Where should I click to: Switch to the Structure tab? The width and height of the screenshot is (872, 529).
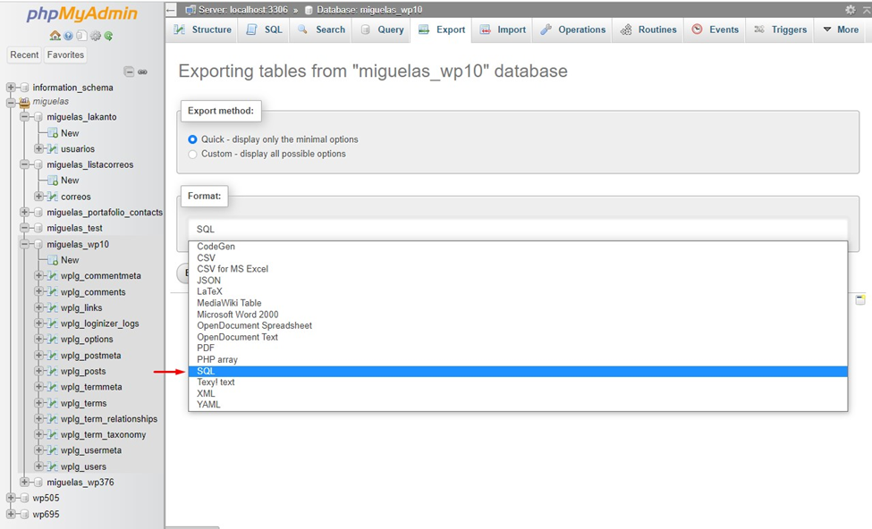click(x=202, y=29)
